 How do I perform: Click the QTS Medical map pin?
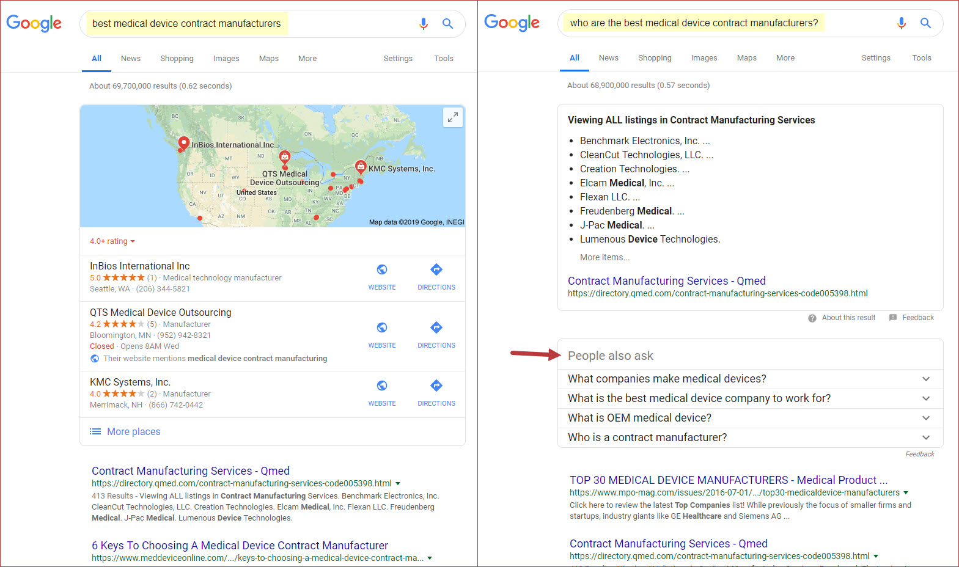click(x=285, y=158)
